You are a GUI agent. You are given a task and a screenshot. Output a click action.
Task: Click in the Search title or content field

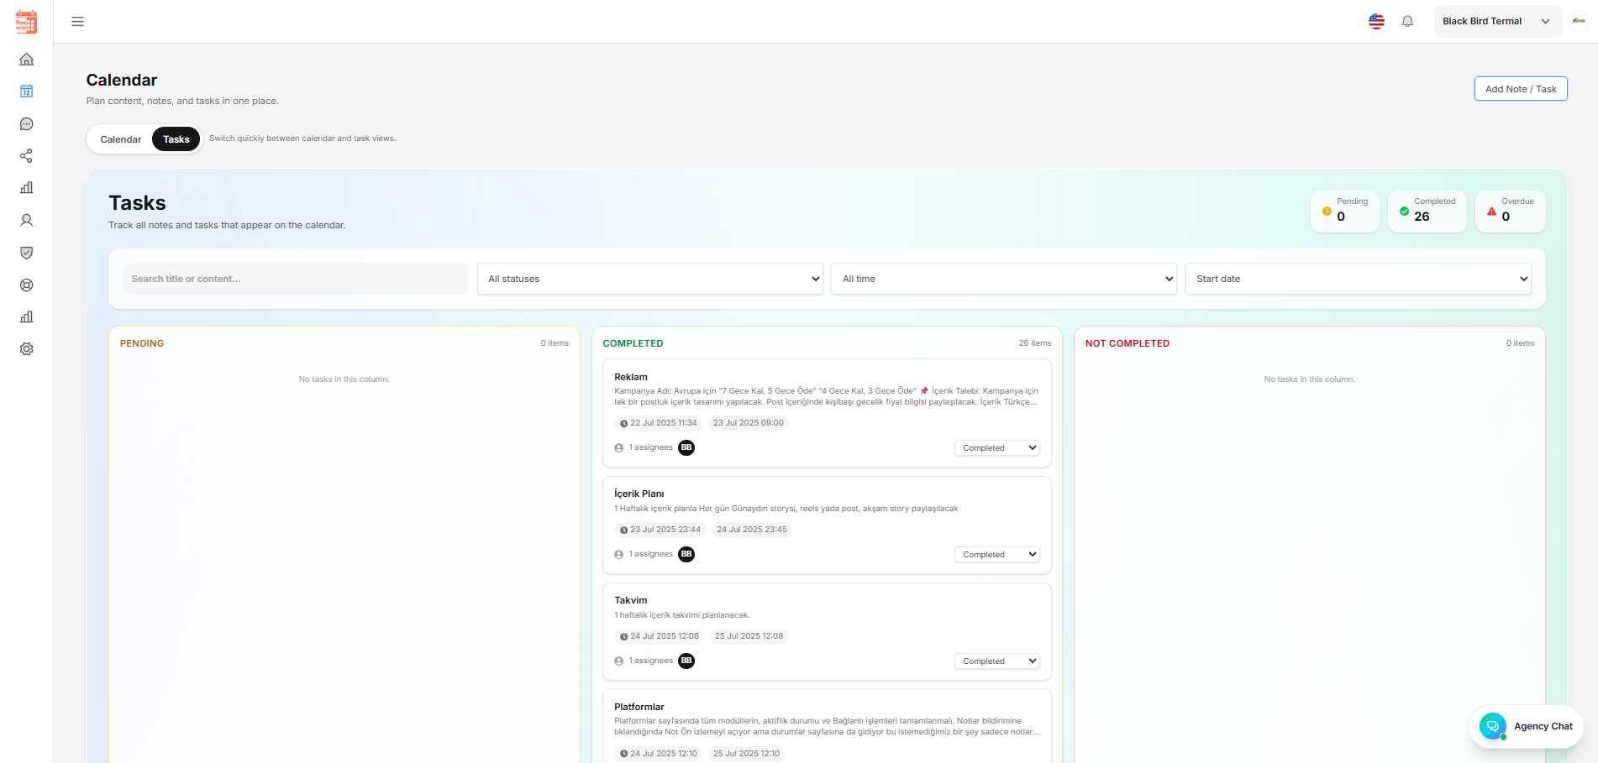pos(296,279)
